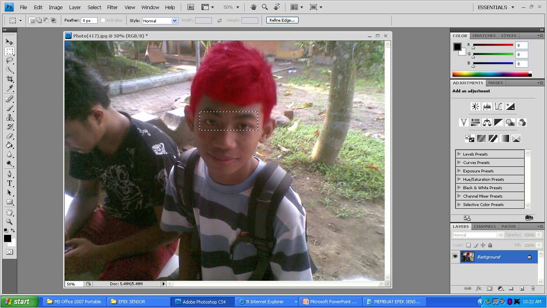Image resolution: width=547 pixels, height=308 pixels.
Task: Enable Subtract from selection mode
Action: (46, 20)
